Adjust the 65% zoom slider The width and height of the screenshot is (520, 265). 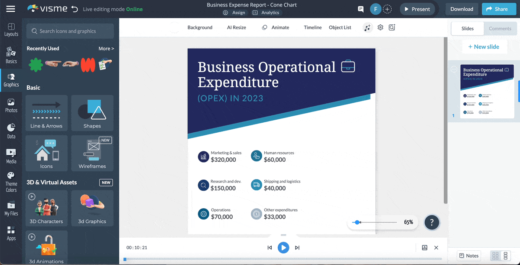(357, 222)
